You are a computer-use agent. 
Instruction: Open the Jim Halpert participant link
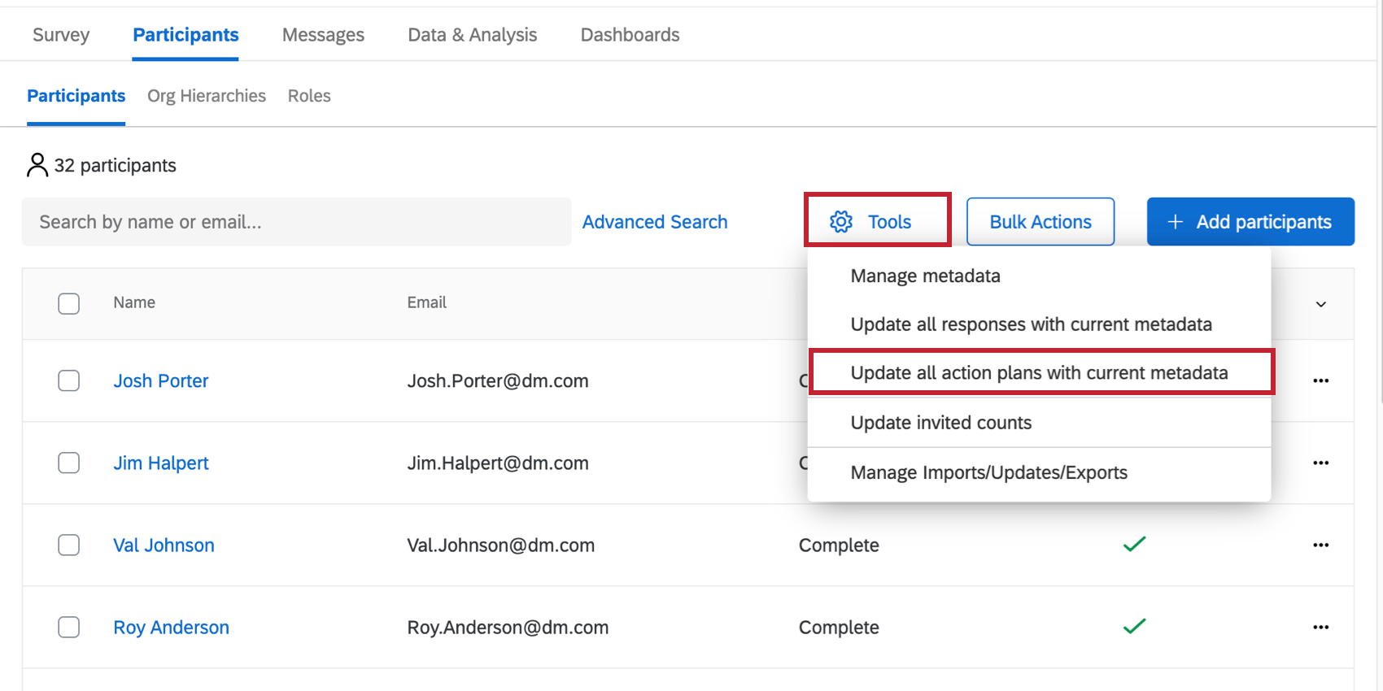pyautogui.click(x=161, y=463)
